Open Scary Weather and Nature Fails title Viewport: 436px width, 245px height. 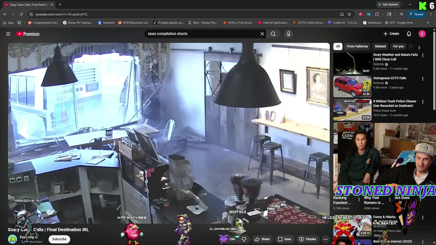pos(395,57)
